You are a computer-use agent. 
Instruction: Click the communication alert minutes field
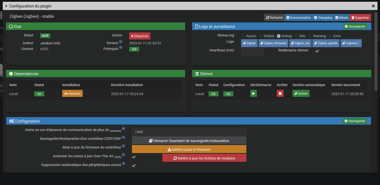point(189,132)
